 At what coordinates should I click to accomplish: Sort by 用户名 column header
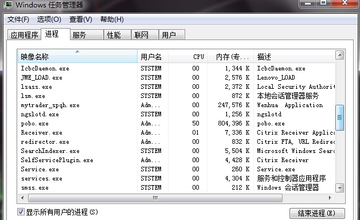(152, 57)
